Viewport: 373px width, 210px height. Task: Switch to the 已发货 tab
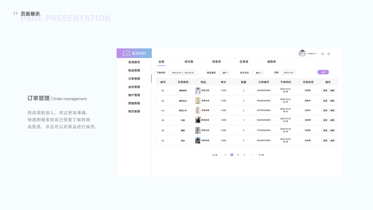[x=244, y=62]
